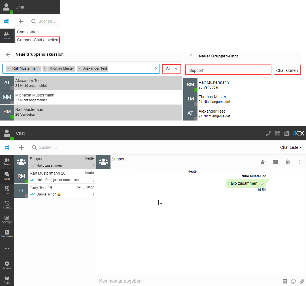Attach a file with the paperclip icon
Viewport: 306px width, 286px height.
[302, 281]
